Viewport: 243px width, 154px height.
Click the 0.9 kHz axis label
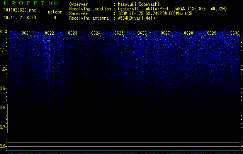(x=3, y=89)
